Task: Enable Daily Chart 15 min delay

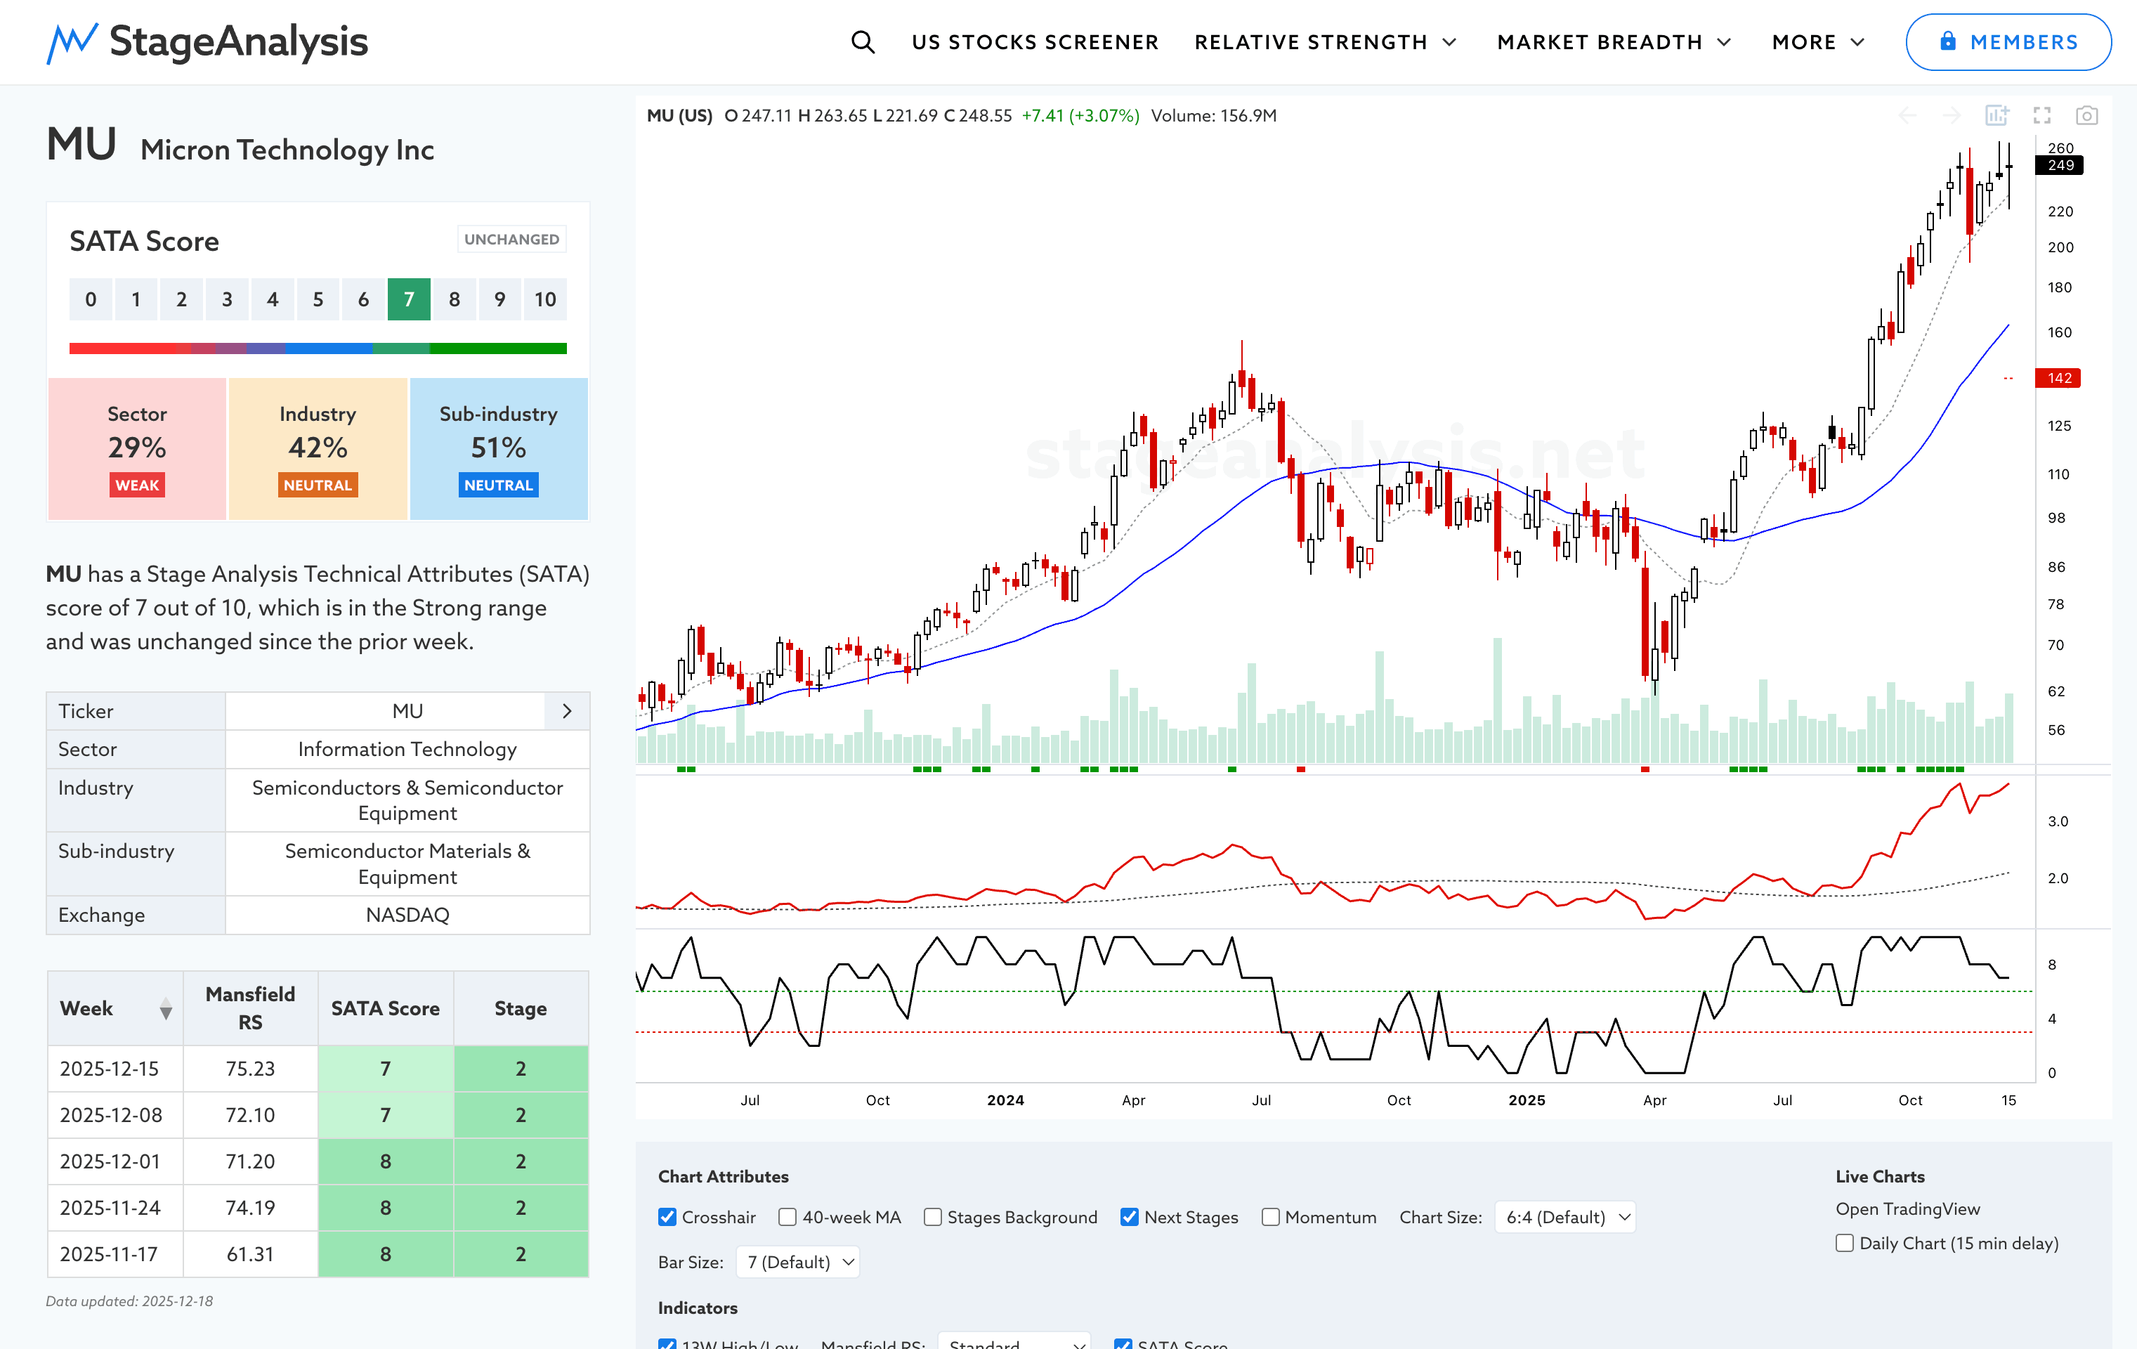Action: [1844, 1242]
